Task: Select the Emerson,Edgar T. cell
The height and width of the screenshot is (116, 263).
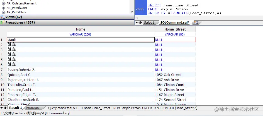Action: coord(81,95)
